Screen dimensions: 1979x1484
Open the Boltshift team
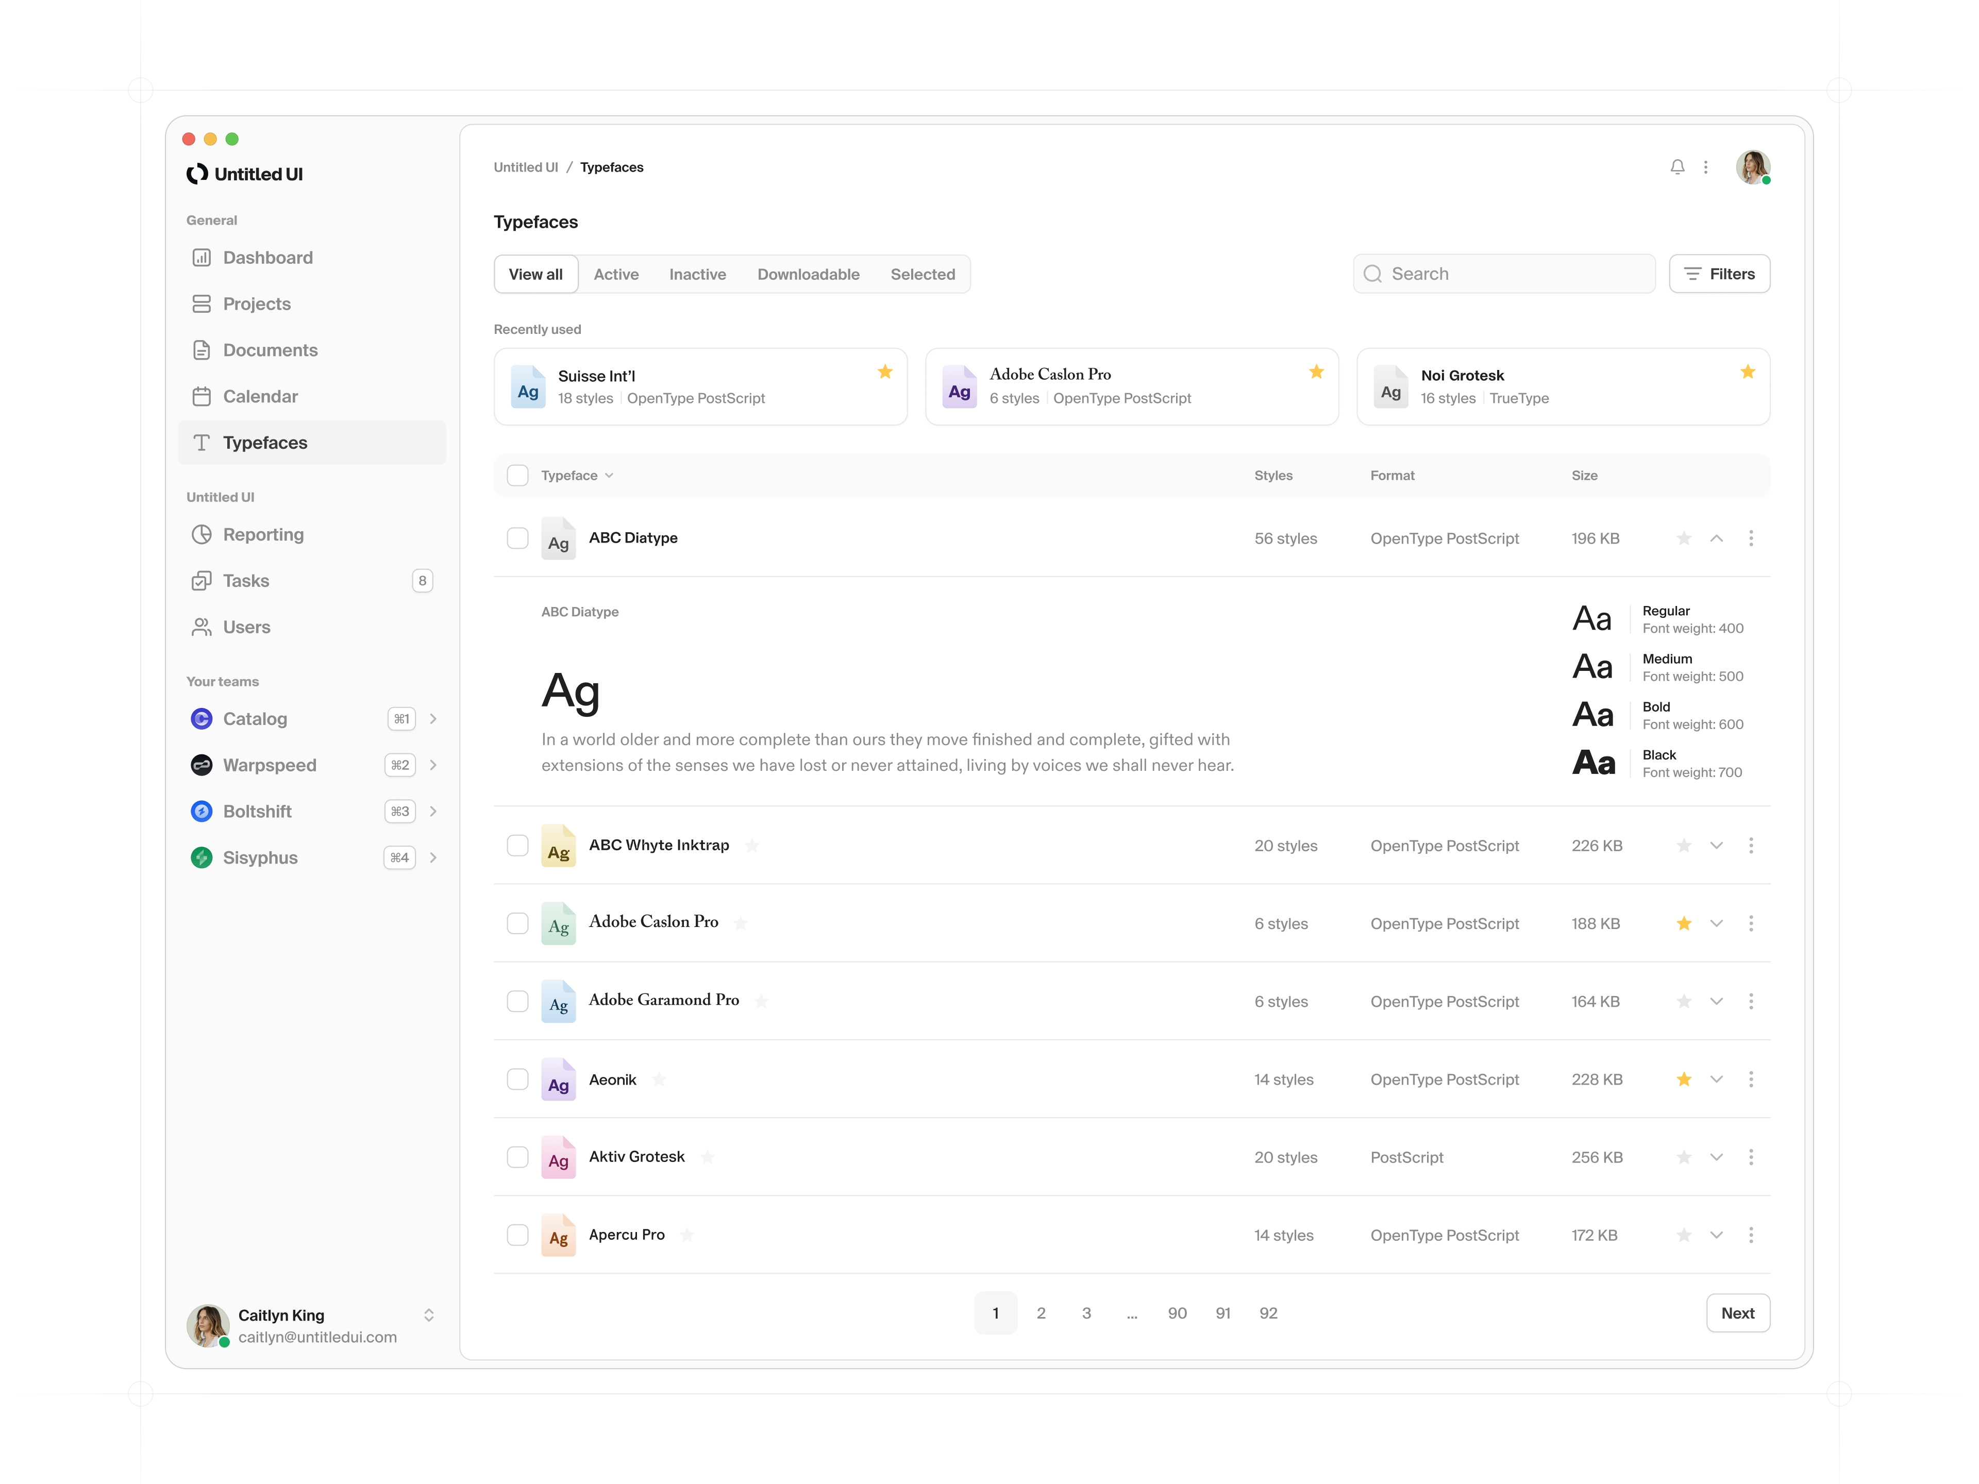coord(257,812)
